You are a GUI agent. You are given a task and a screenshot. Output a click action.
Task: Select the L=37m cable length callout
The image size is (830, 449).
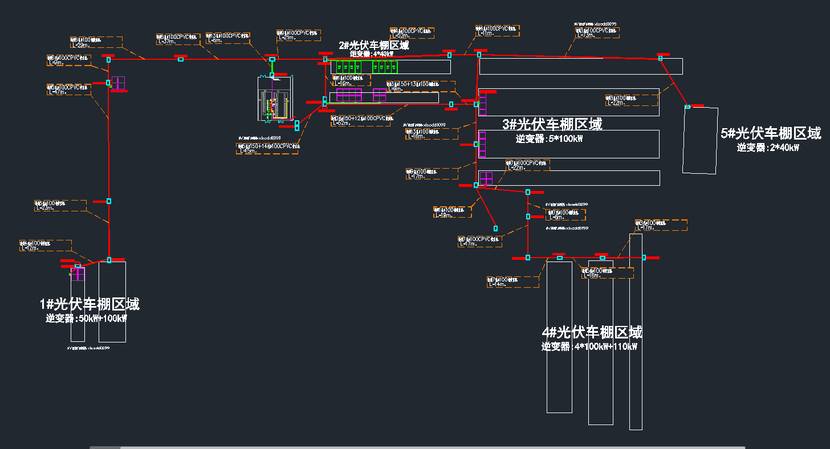178,39
